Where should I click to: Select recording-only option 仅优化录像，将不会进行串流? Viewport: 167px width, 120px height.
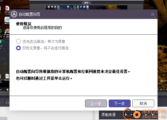[x=42, y=48]
